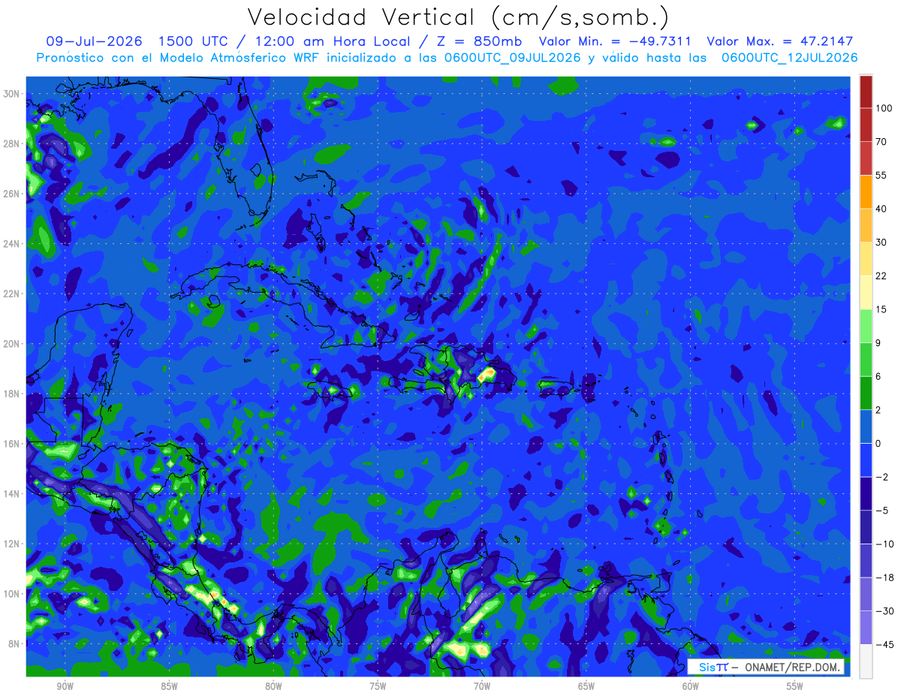This screenshot has width=901, height=696.
Task: Pick the dark red swatch above 100
Action: [x=866, y=92]
